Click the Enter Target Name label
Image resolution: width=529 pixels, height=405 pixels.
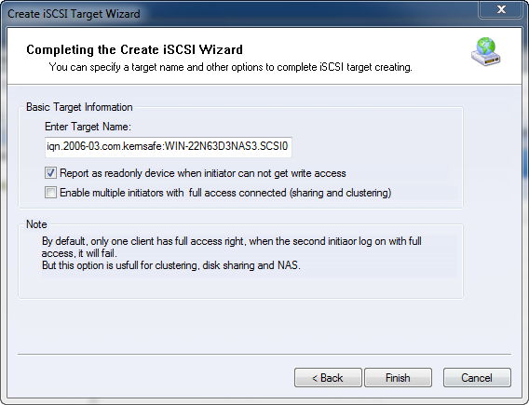[88, 127]
